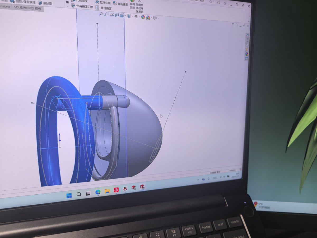Open Windows Search on taskbar

click(x=79, y=194)
